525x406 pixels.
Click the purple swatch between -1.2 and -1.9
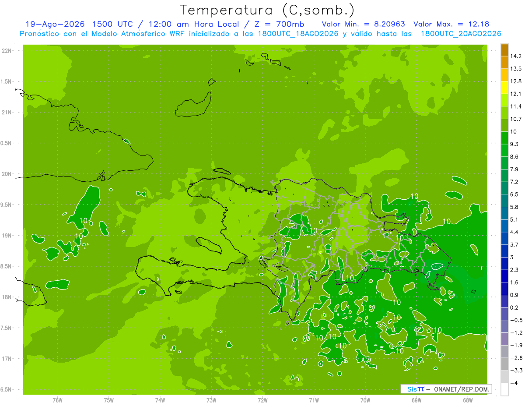(504, 339)
